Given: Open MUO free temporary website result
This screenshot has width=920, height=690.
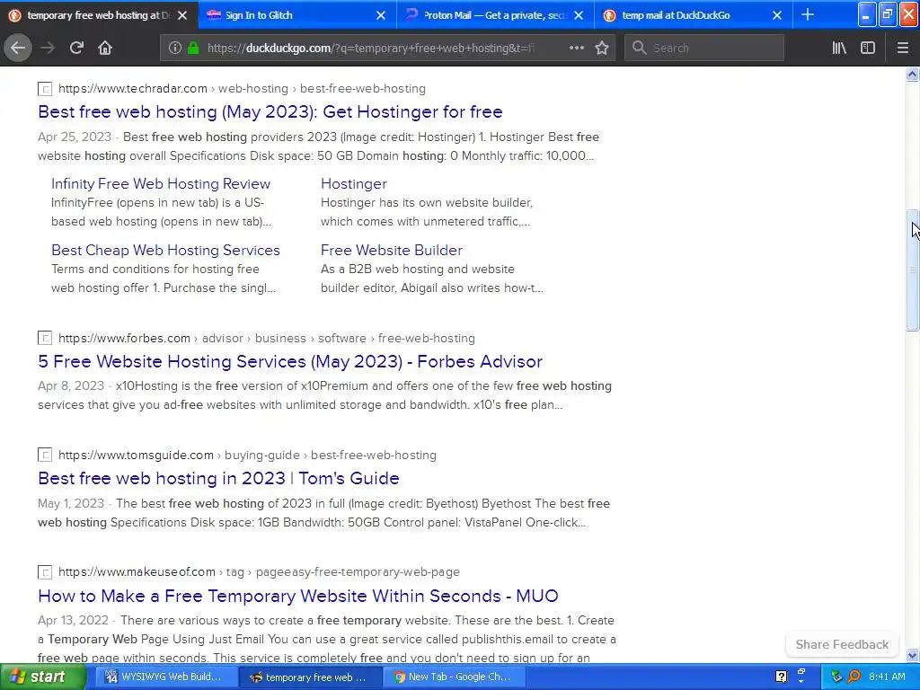Looking at the screenshot, I should pyautogui.click(x=298, y=596).
